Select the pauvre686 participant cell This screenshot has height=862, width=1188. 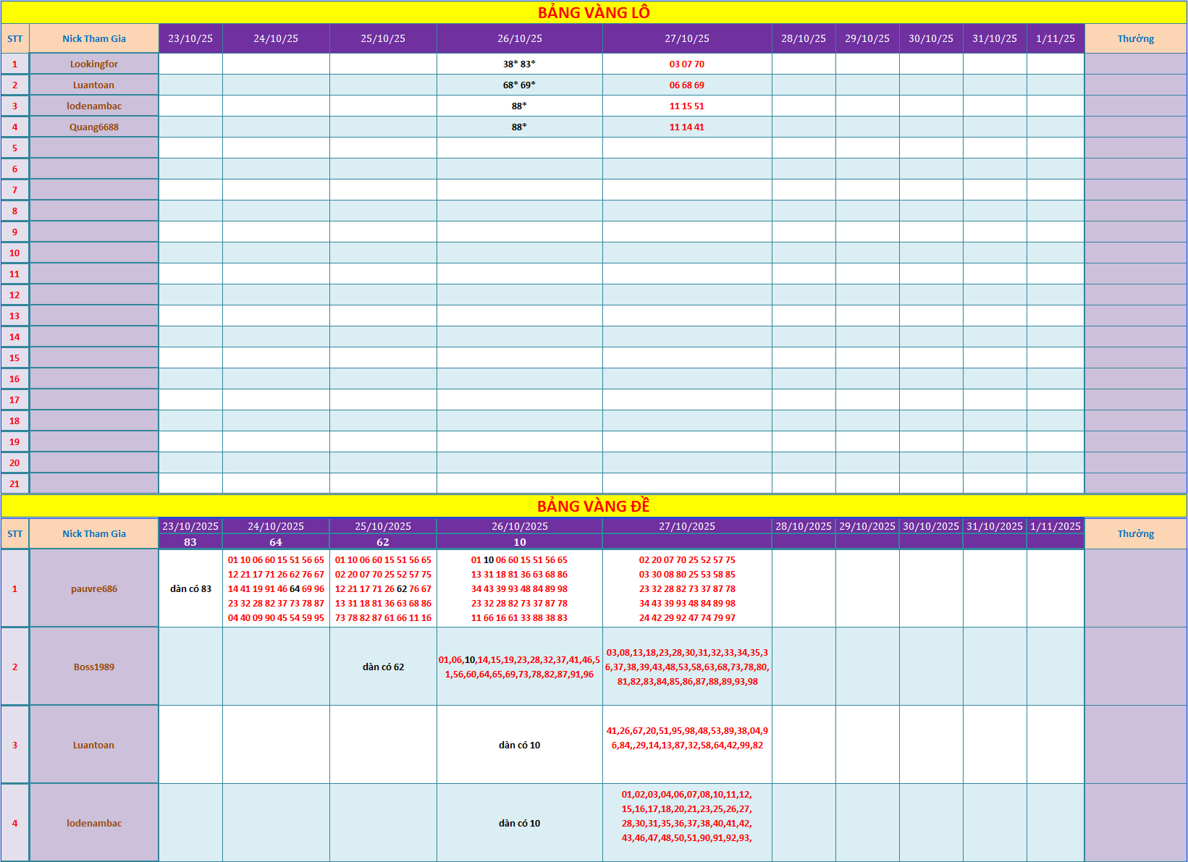point(94,588)
